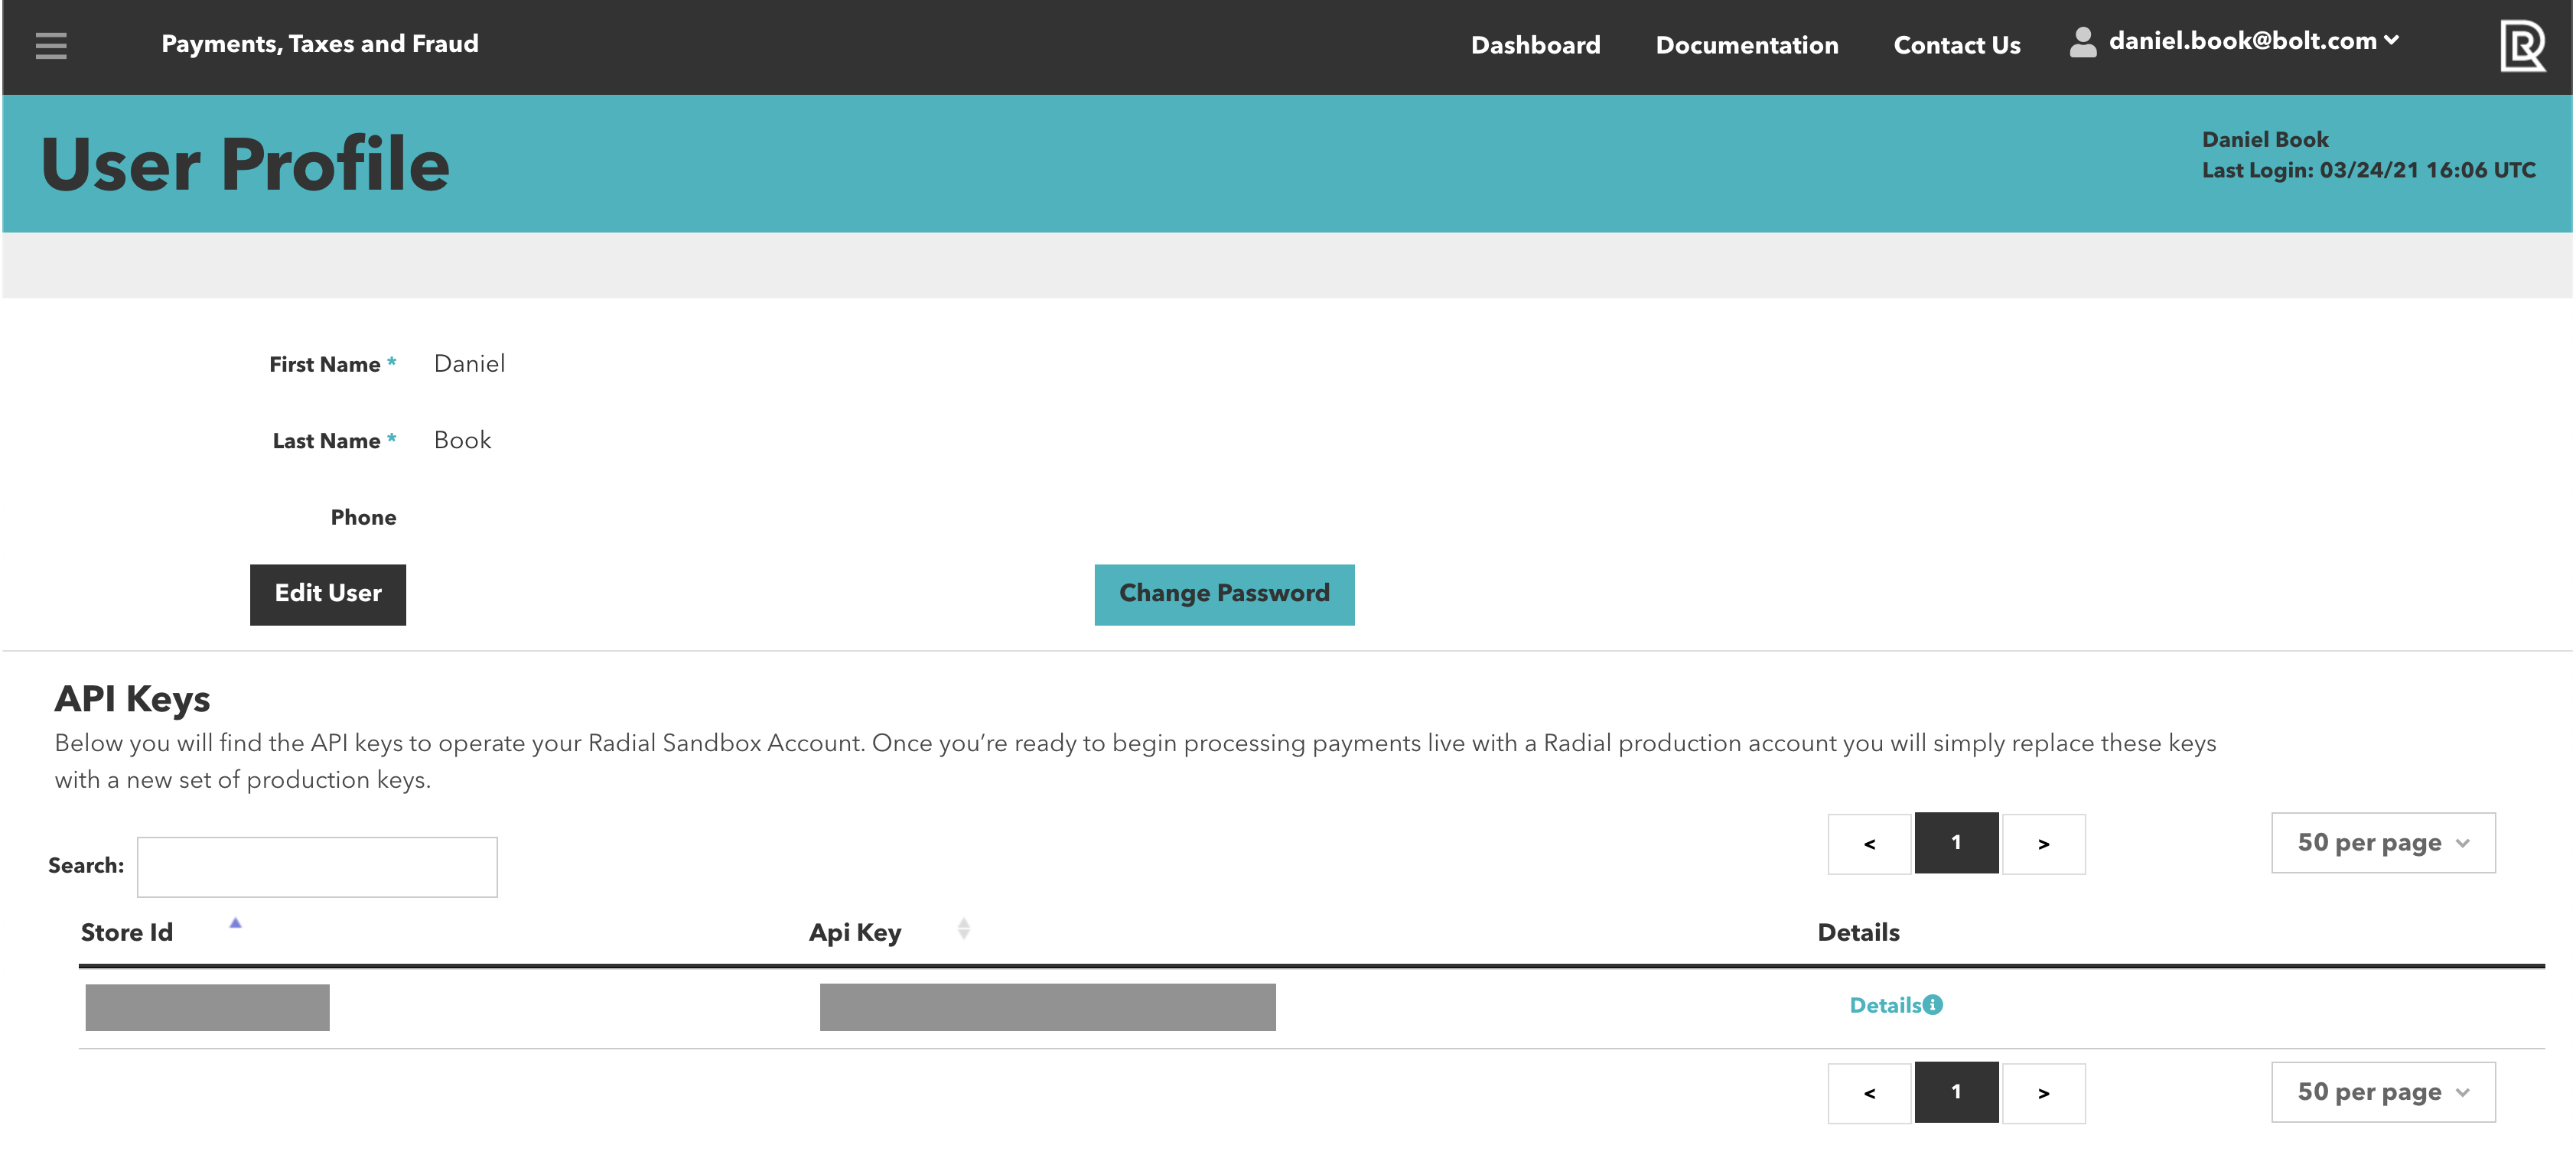Go to next page in top pagination
Screen dimensions: 2576x1158
(x=2043, y=844)
